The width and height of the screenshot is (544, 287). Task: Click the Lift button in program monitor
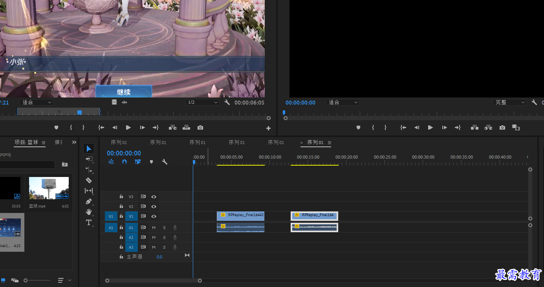pyautogui.click(x=474, y=128)
